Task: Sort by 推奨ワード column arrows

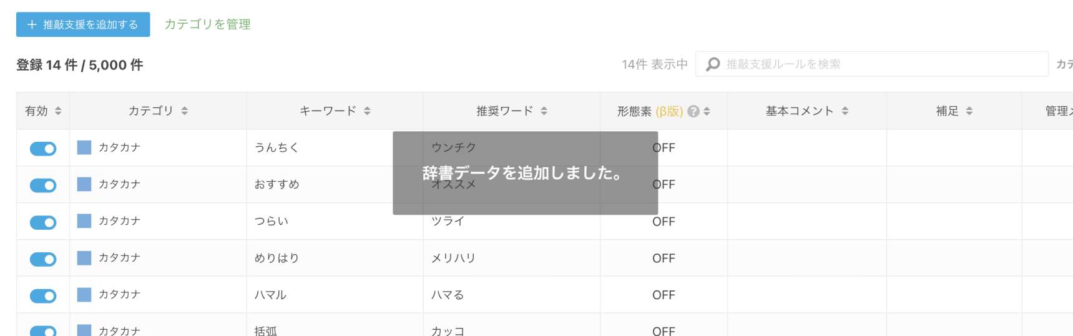Action: [544, 111]
